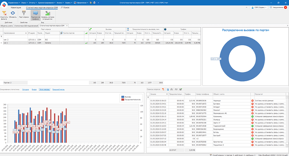Click the clear filter icon in Сеансы опроса
Viewport: 289px width, 156px height.
click(163, 90)
